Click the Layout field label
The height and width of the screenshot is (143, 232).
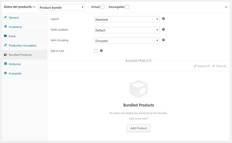click(x=55, y=19)
